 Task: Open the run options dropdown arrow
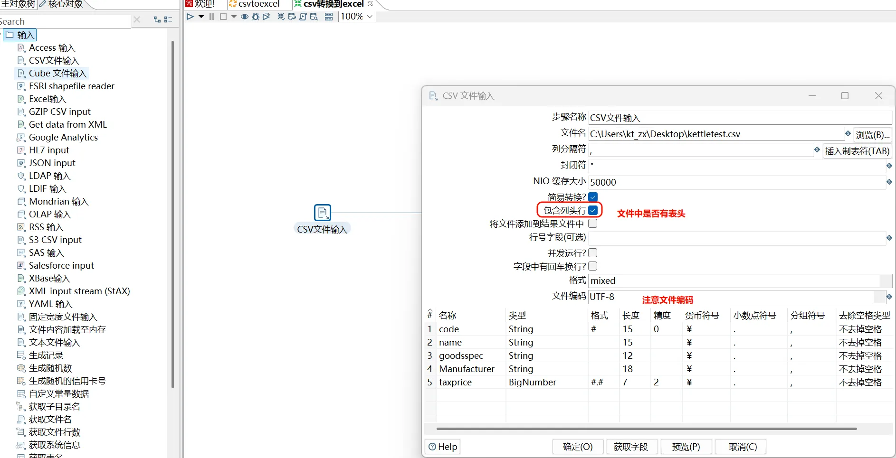coord(201,17)
